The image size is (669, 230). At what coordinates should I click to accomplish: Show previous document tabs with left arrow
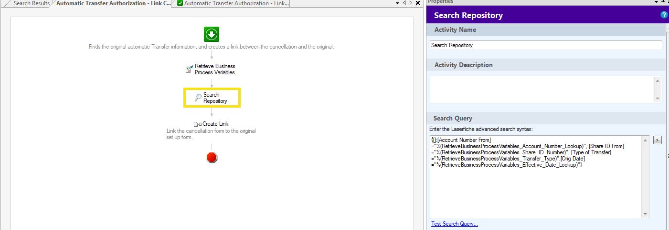click(404, 3)
